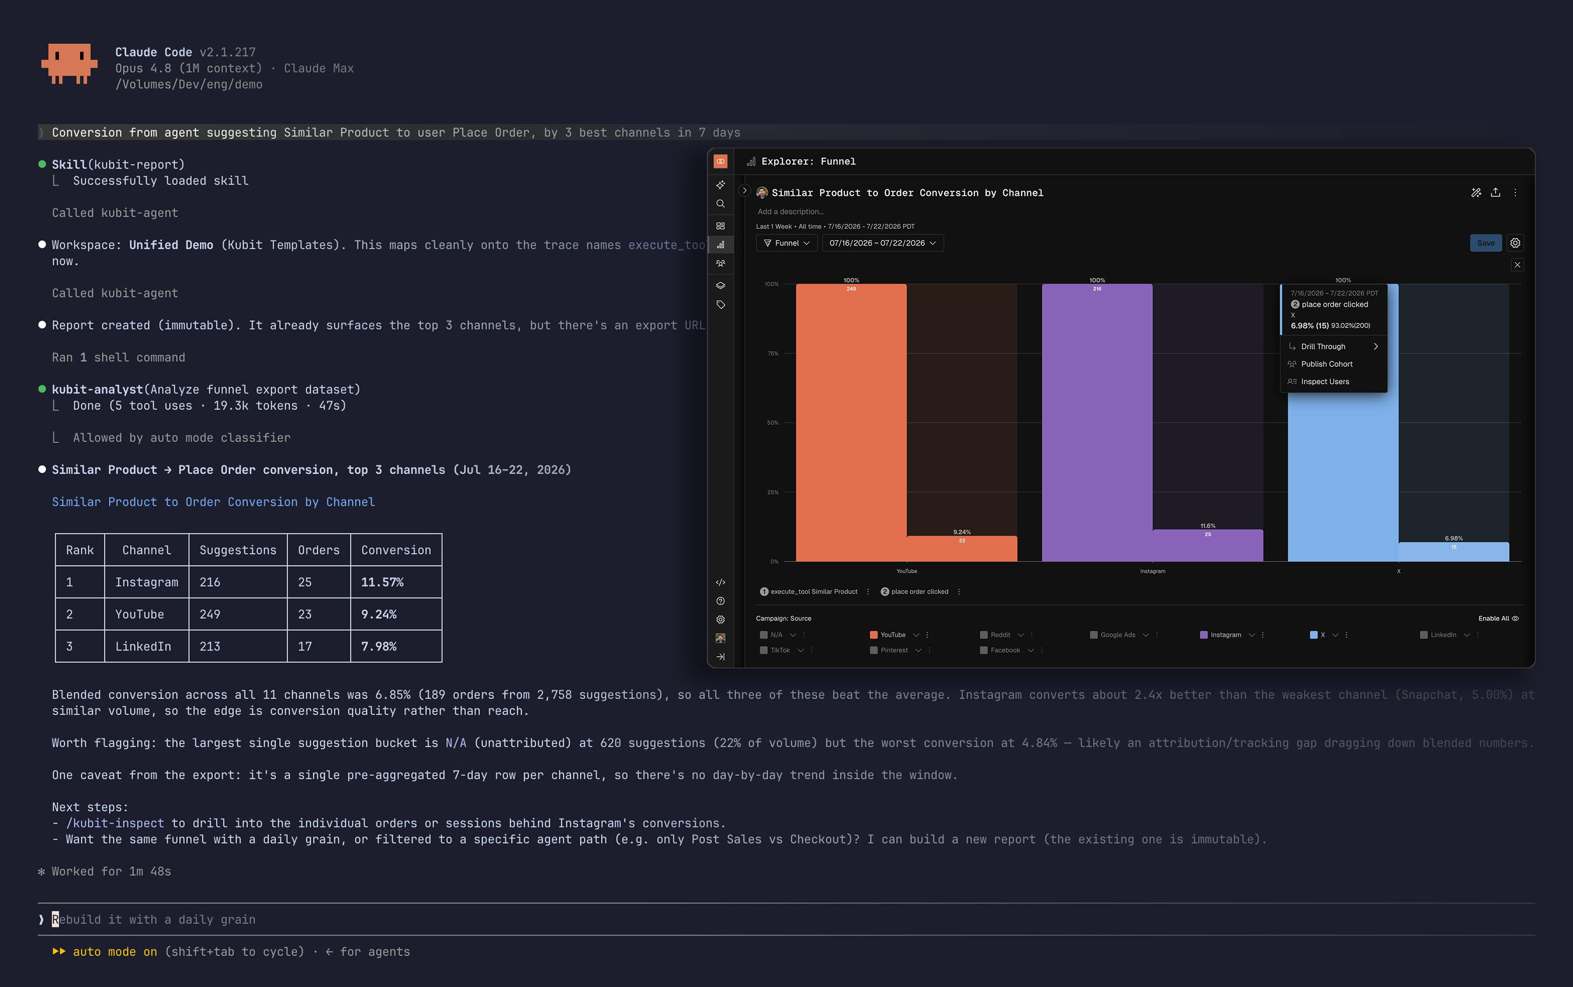Click the Save button
This screenshot has height=987, width=1573.
[x=1486, y=243]
